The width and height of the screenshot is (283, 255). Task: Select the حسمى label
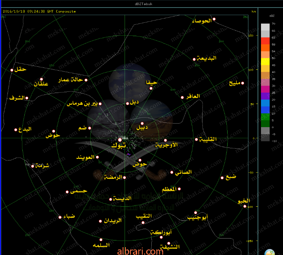pyautogui.click(x=79, y=191)
